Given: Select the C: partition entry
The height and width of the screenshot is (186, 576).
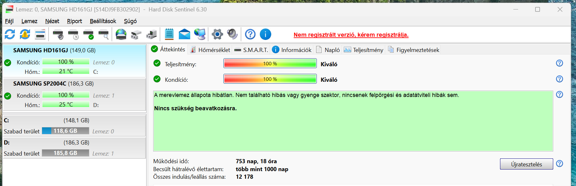Looking at the screenshot, I should pos(74,126).
